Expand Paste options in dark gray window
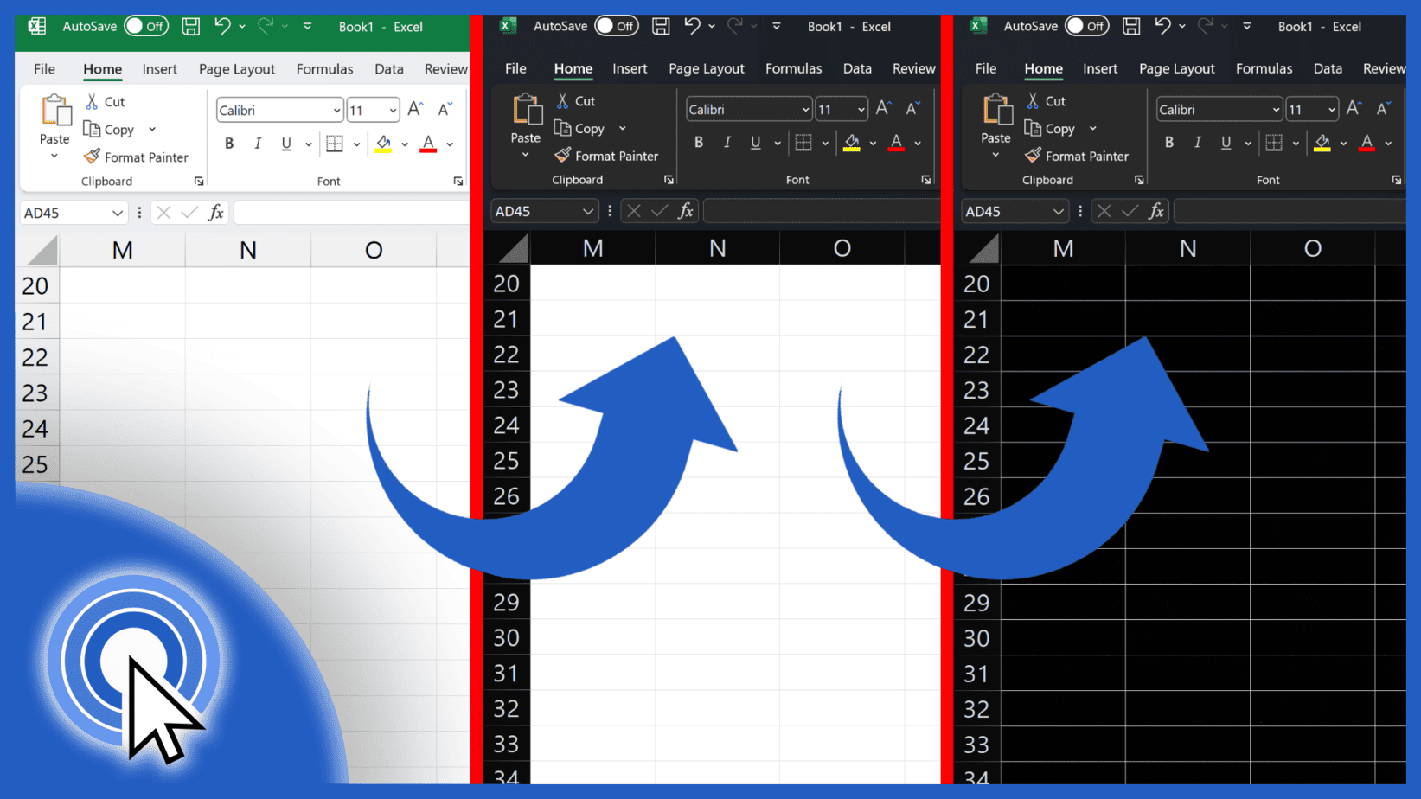This screenshot has width=1421, height=799. pos(525,155)
